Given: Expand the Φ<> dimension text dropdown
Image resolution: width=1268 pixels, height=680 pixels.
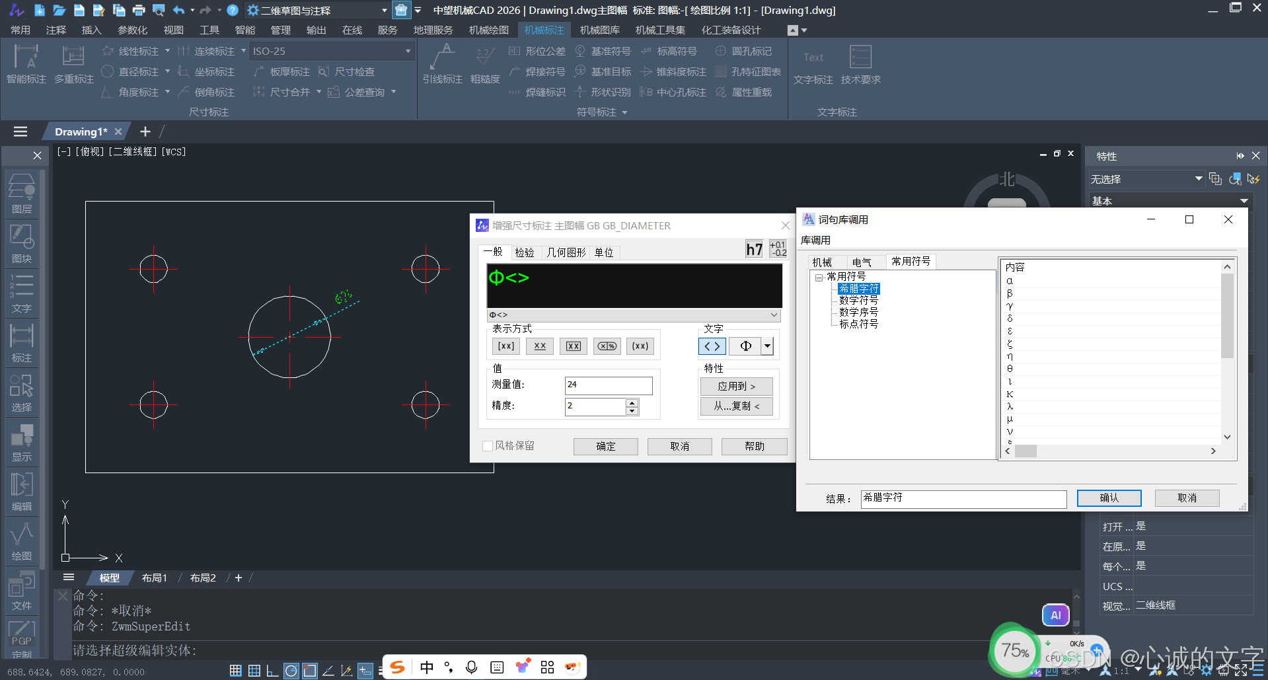Looking at the screenshot, I should 774,315.
